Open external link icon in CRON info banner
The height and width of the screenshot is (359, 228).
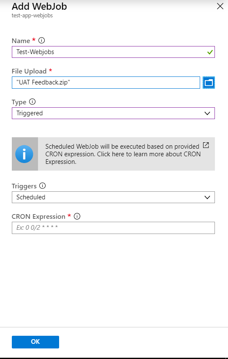coord(206,145)
